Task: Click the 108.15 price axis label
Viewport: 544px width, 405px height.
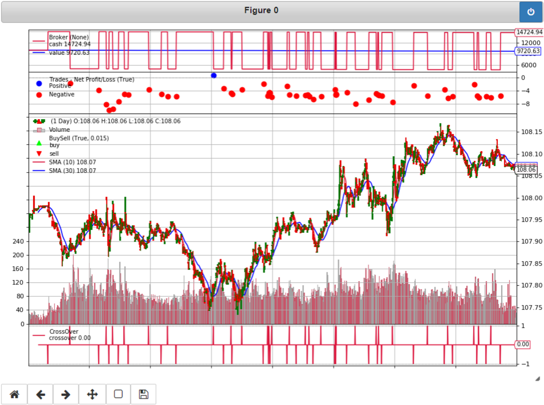Action: [531, 132]
